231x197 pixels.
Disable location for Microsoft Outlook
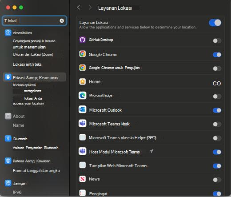click(x=217, y=110)
